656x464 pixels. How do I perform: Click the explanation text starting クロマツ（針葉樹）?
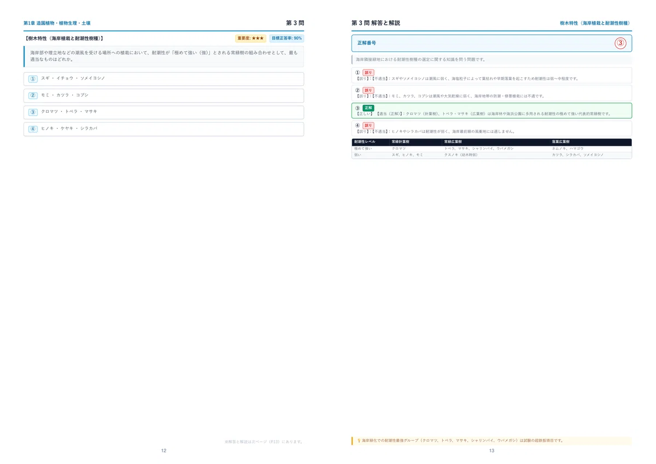[x=483, y=114]
